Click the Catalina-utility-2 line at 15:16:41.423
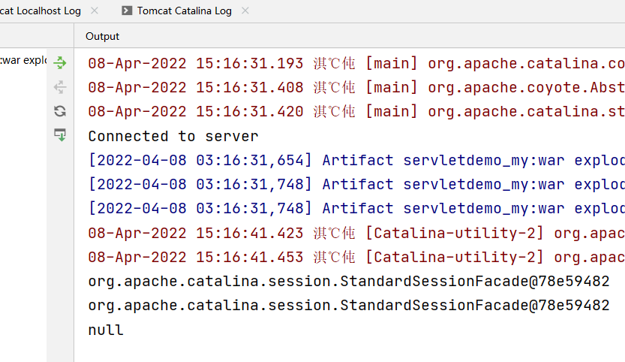 point(356,233)
